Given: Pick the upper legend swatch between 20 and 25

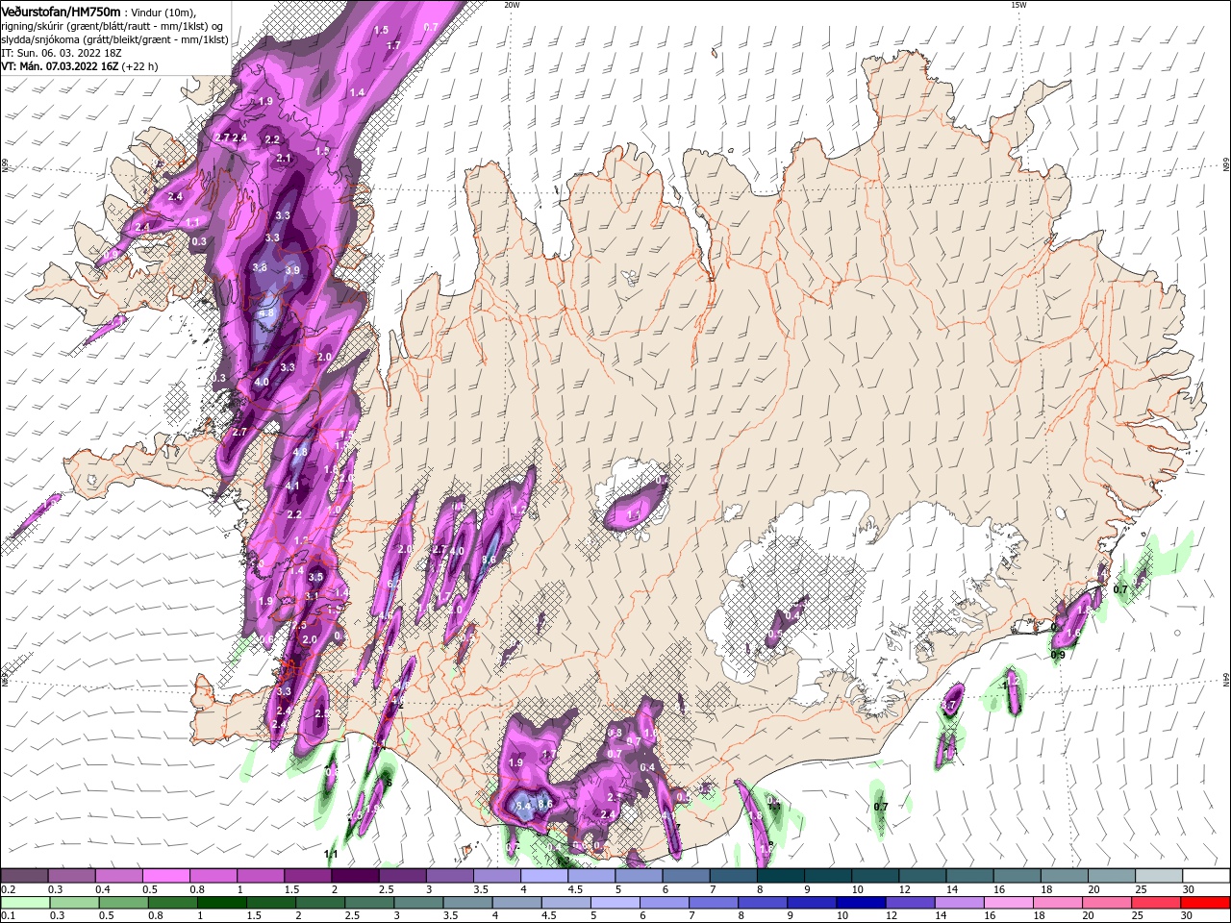Looking at the screenshot, I should 1112,876.
